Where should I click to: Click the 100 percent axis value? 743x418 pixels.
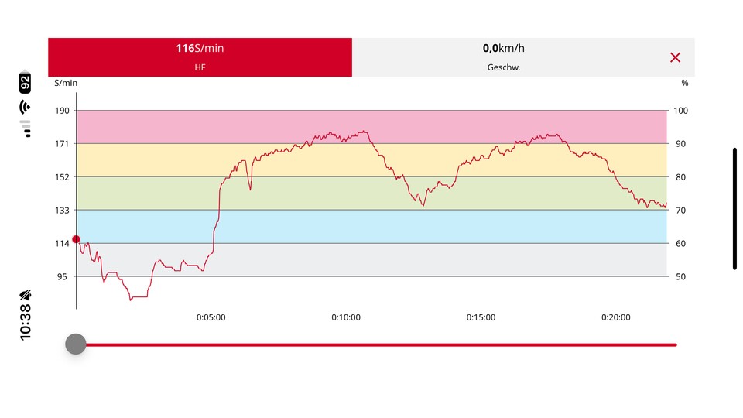coord(680,111)
